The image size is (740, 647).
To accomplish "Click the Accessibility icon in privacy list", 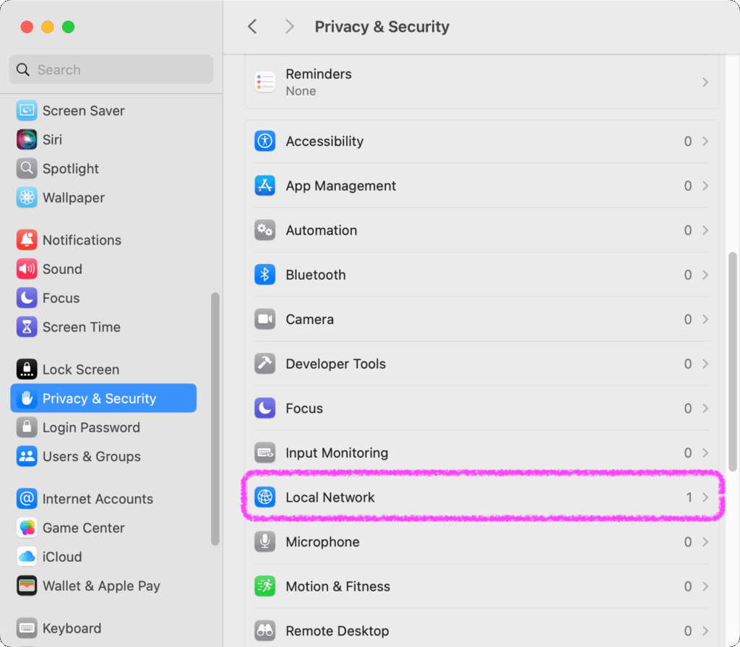I will coord(264,141).
